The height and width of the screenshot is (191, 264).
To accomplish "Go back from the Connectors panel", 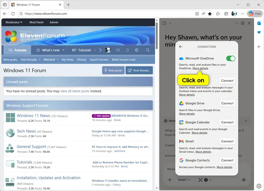I will click(181, 47).
